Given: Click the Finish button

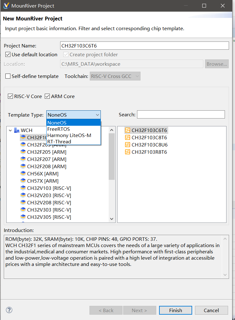Looking at the screenshot, I should click(175, 310).
